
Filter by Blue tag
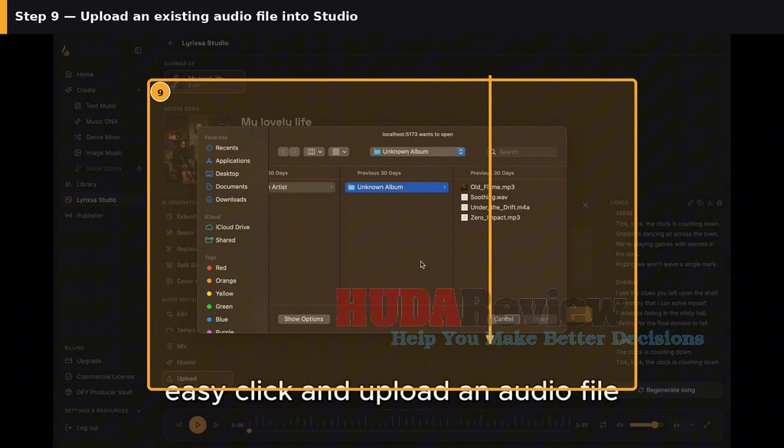pos(217,320)
